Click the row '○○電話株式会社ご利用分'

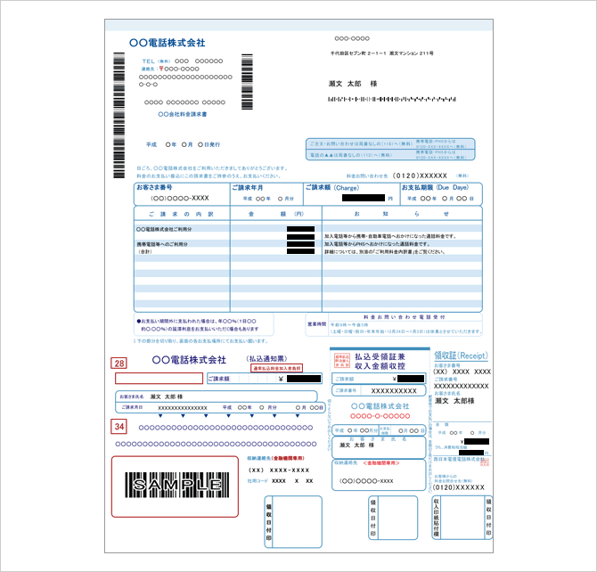point(164,229)
